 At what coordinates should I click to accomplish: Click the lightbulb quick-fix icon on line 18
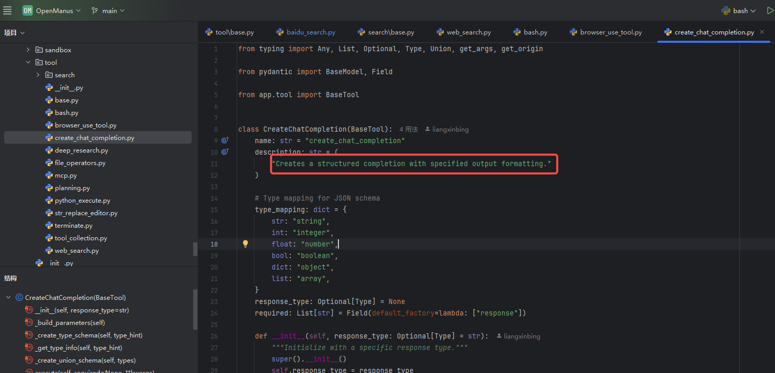[x=245, y=244]
